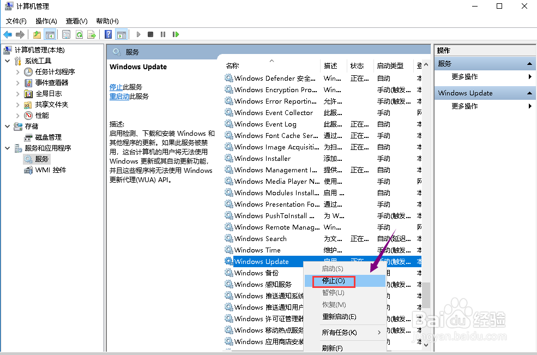Open 更多操作 under Windows Update in Actions

click(485, 106)
